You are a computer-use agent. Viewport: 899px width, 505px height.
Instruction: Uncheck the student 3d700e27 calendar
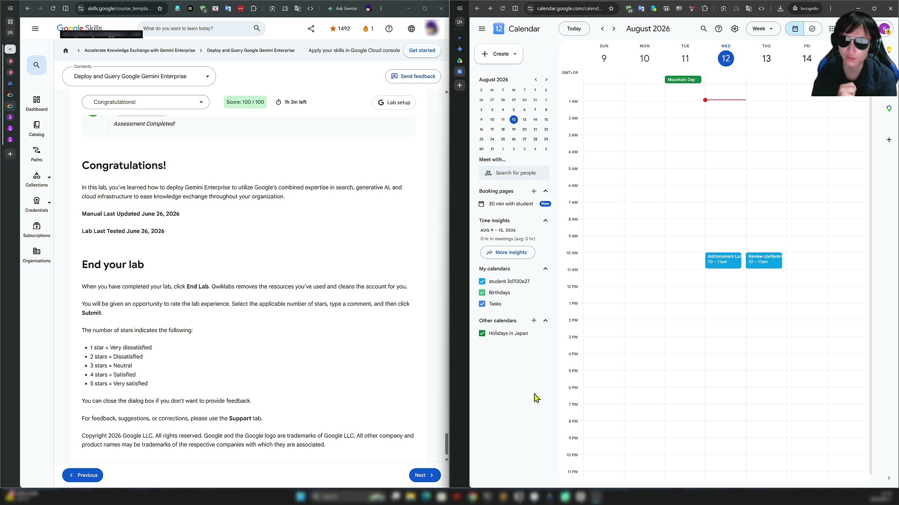point(482,281)
